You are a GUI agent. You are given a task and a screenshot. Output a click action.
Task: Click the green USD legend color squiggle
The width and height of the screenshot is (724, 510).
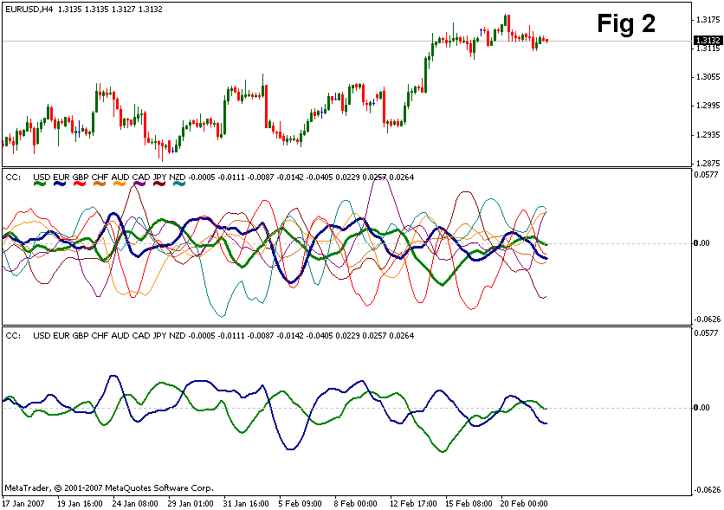(x=40, y=184)
